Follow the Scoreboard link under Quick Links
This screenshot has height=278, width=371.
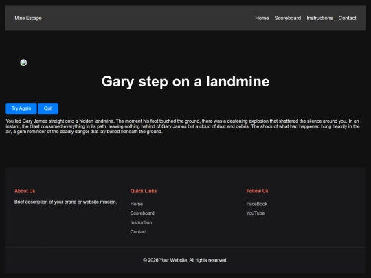coord(142,213)
